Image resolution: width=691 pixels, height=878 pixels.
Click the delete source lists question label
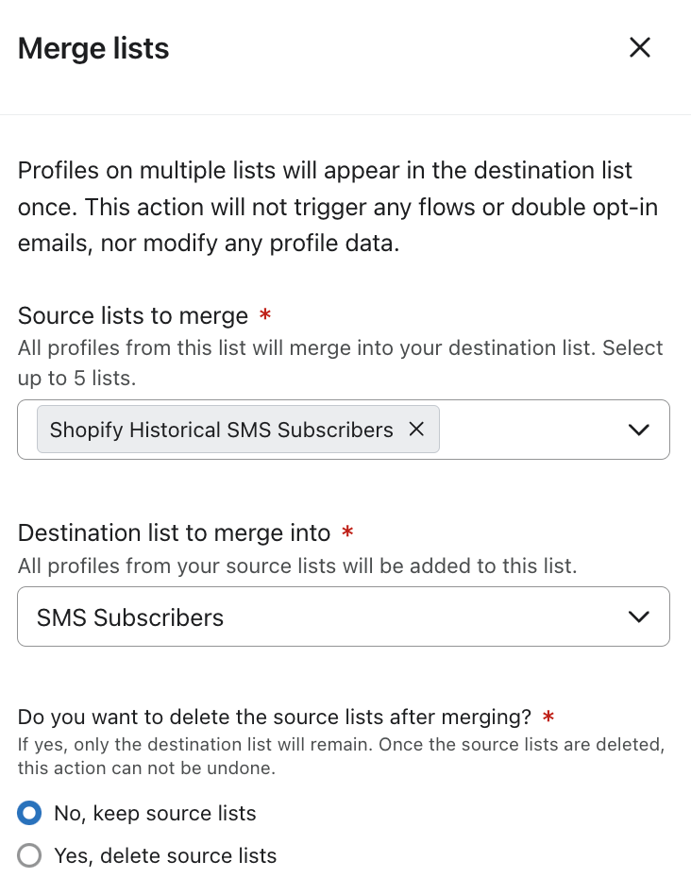274,717
